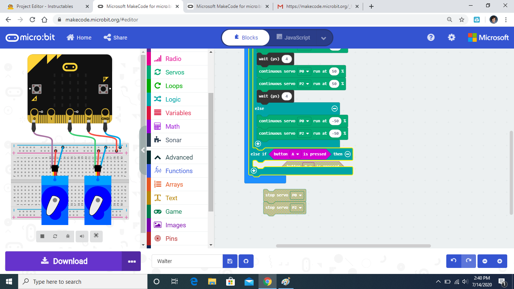
Task: Click the micro:bit logo
Action: pyautogui.click(x=30, y=38)
